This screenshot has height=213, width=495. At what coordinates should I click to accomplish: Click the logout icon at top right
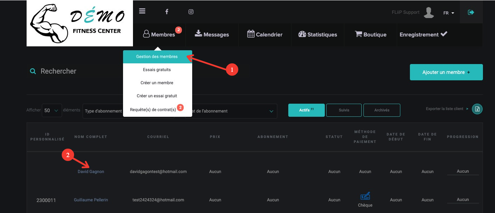point(471,12)
